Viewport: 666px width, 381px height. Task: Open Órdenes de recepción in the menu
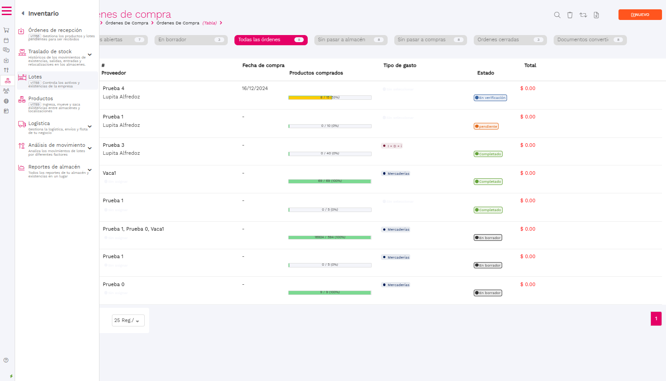click(55, 30)
